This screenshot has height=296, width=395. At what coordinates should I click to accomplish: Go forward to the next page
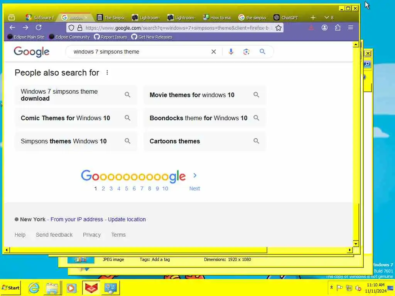25,28
